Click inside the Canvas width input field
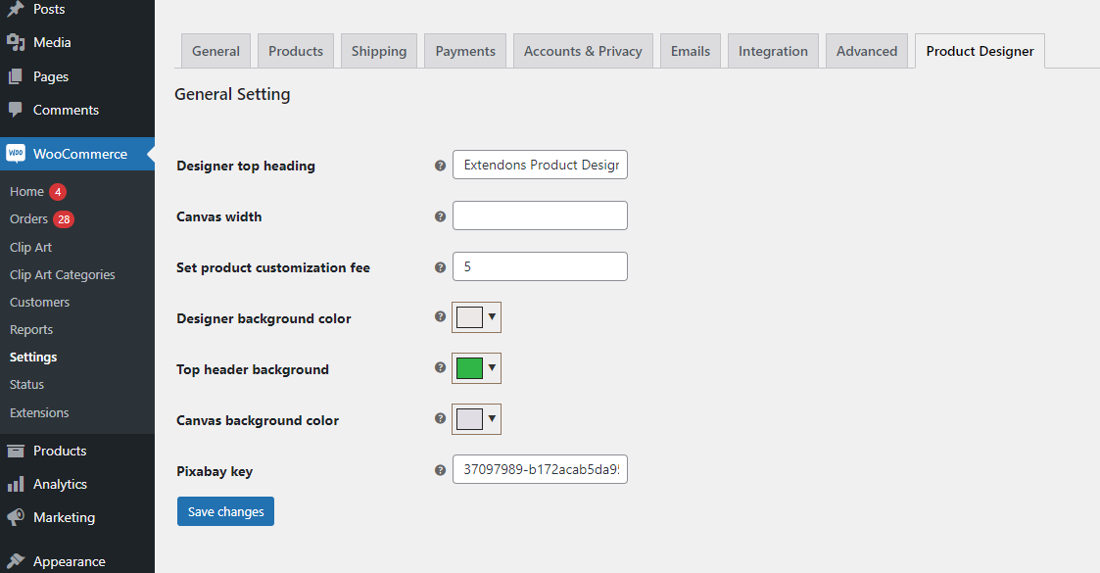 [540, 215]
